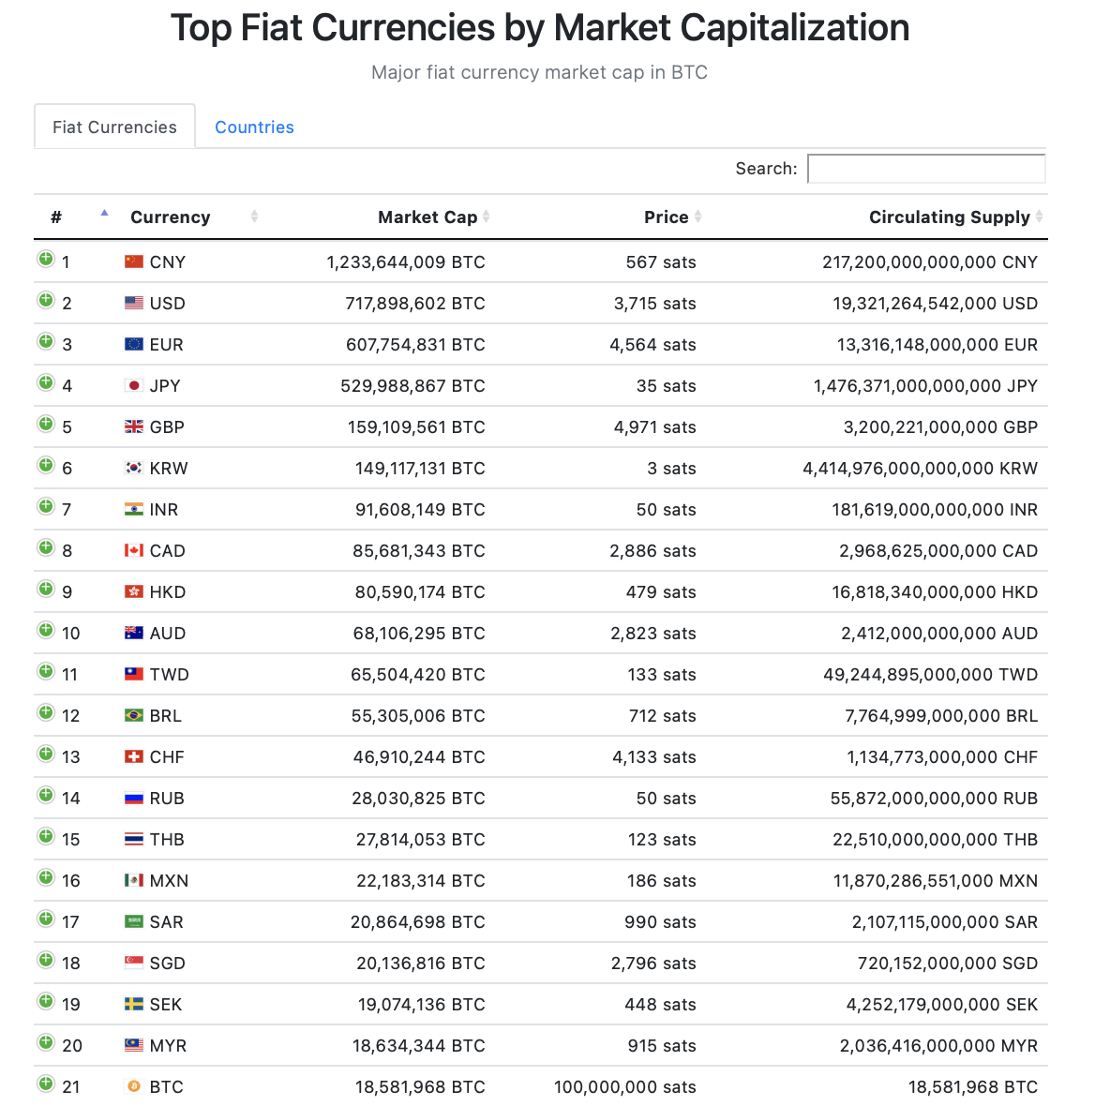This screenshot has width=1095, height=1106.
Task: Select the Fiat Currencies tab
Action: (114, 127)
